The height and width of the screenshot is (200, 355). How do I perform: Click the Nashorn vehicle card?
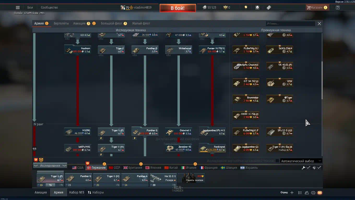click(x=78, y=50)
